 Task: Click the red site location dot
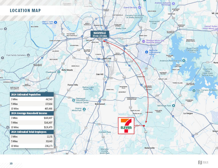[x=144, y=126]
